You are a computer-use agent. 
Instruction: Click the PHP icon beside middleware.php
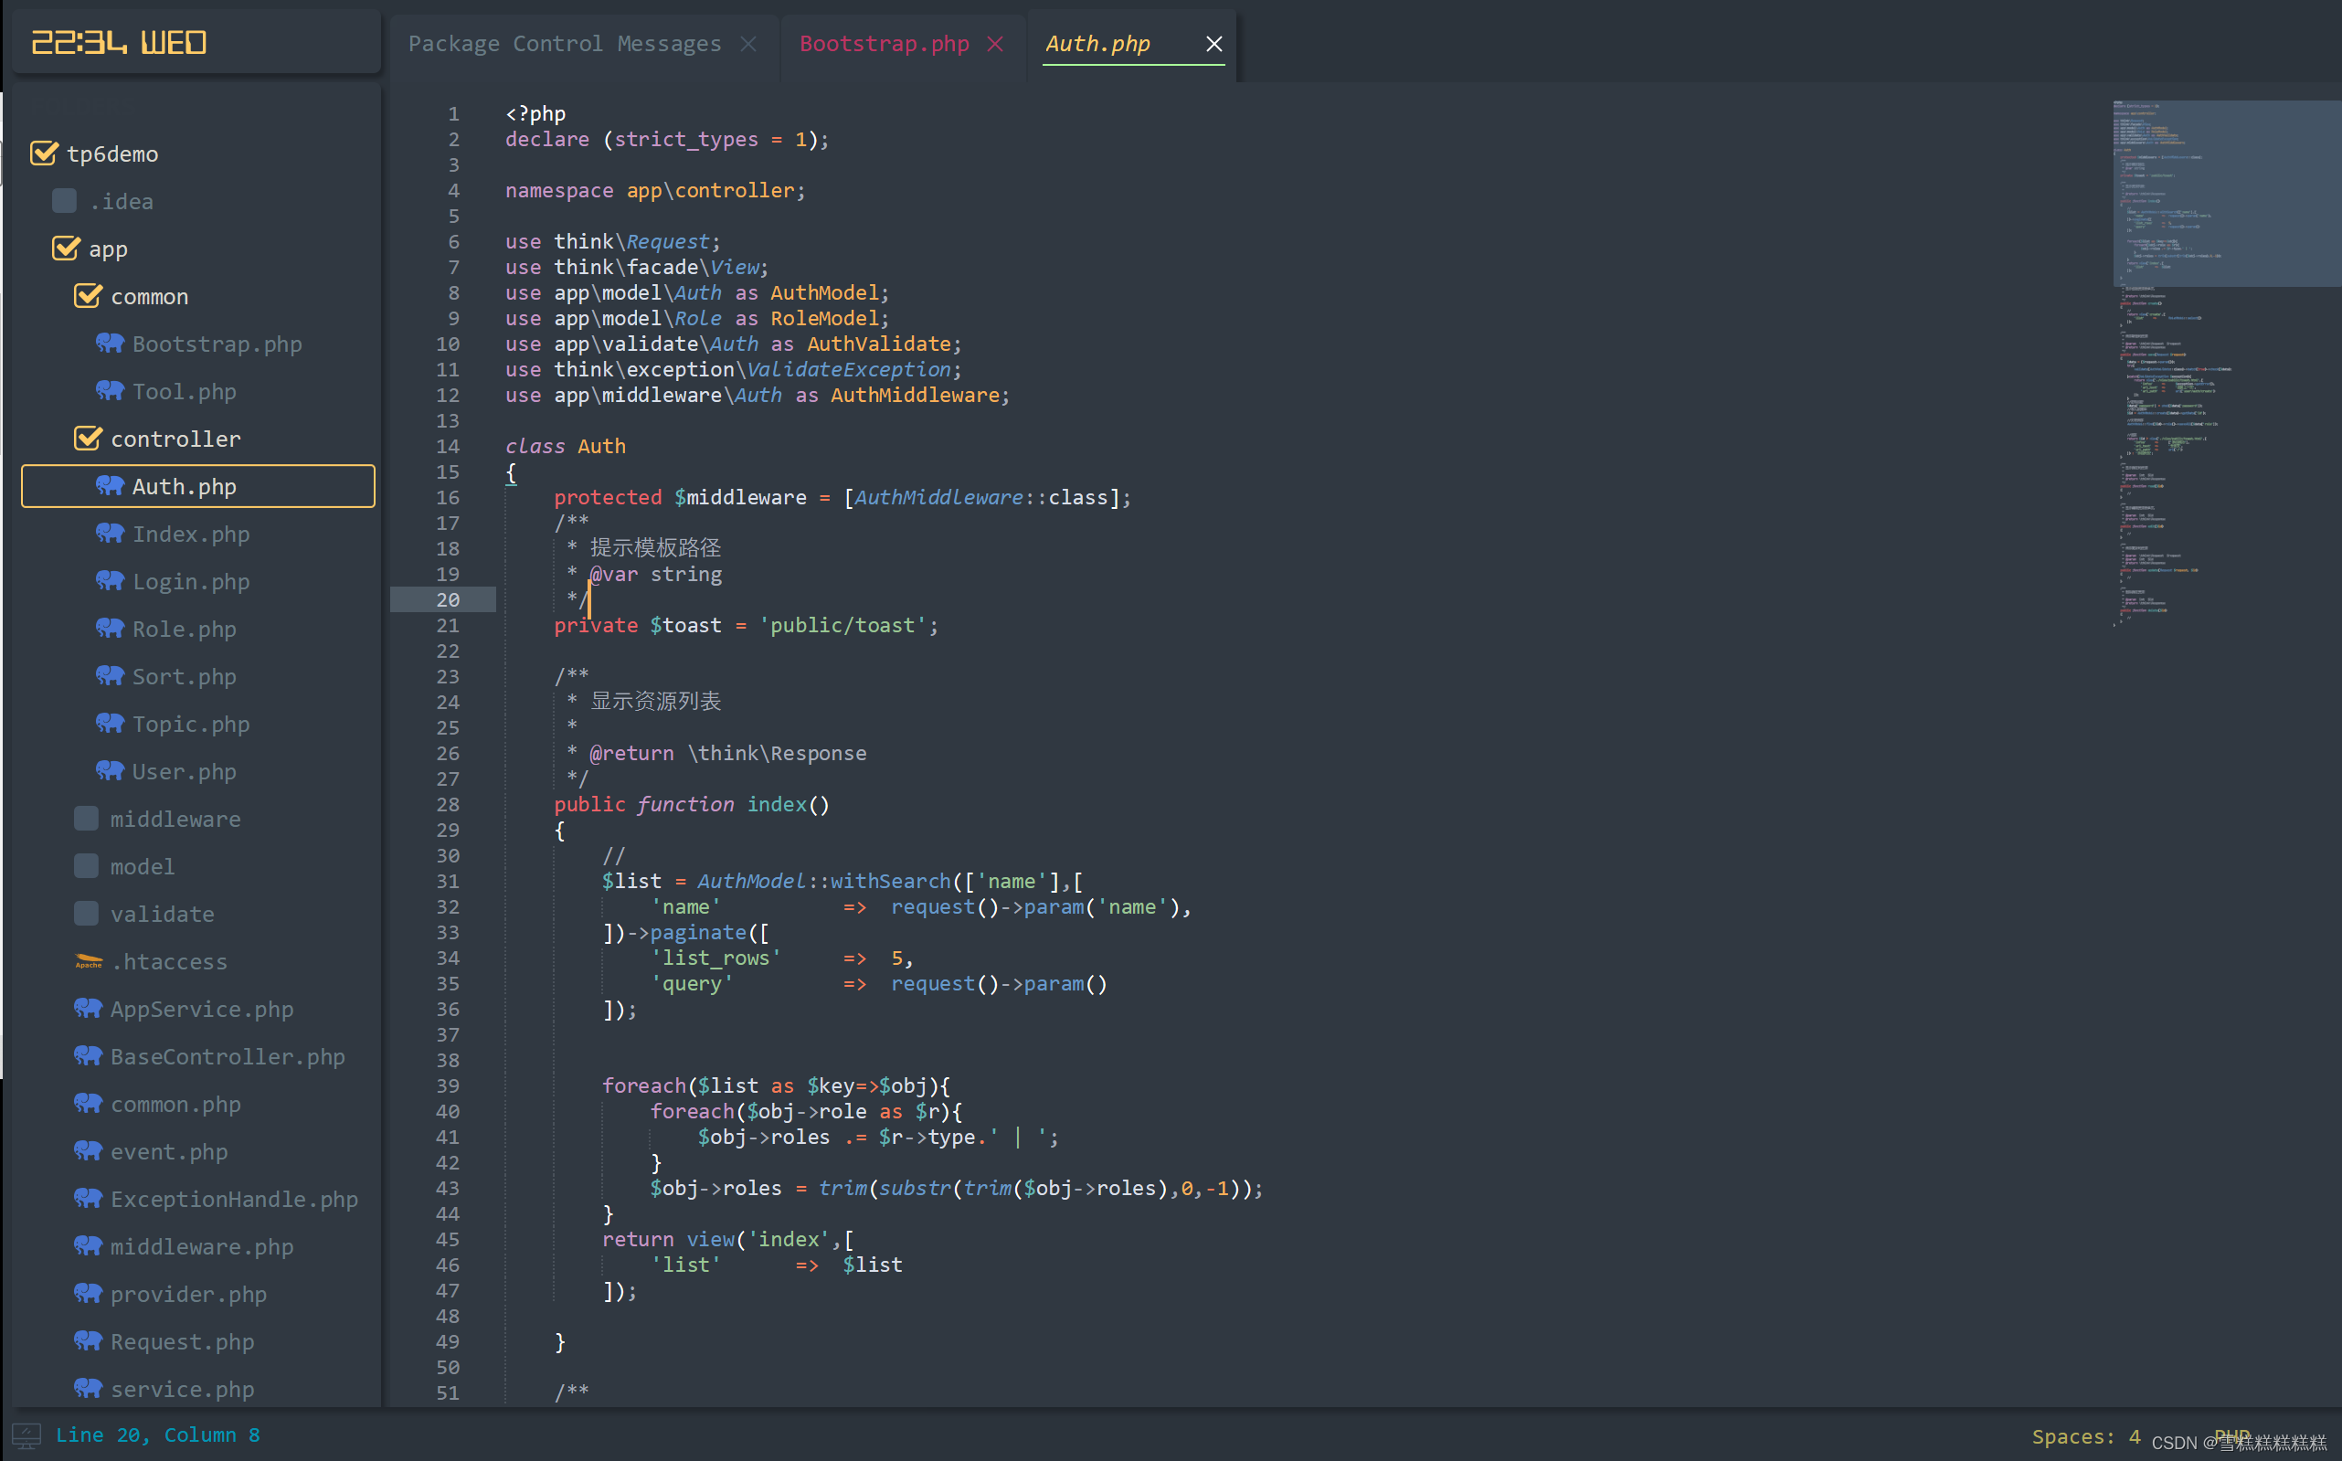pyautogui.click(x=88, y=1245)
